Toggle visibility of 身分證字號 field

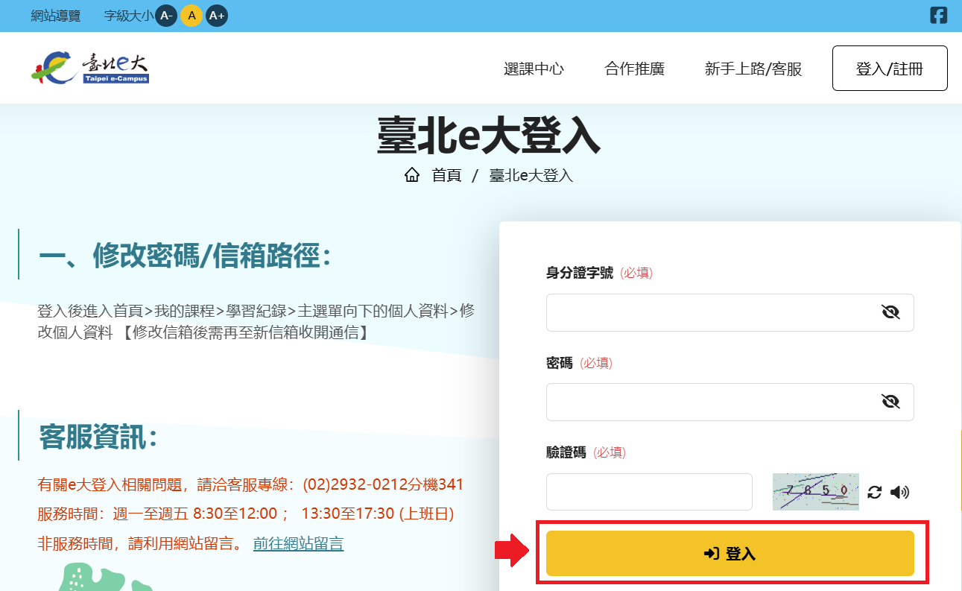(890, 312)
